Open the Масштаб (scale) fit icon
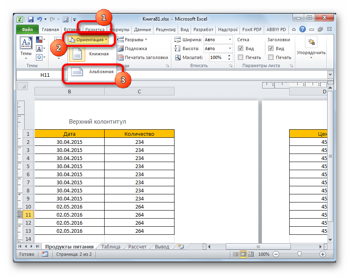Viewport: 349px width, 276px height. tap(178, 57)
